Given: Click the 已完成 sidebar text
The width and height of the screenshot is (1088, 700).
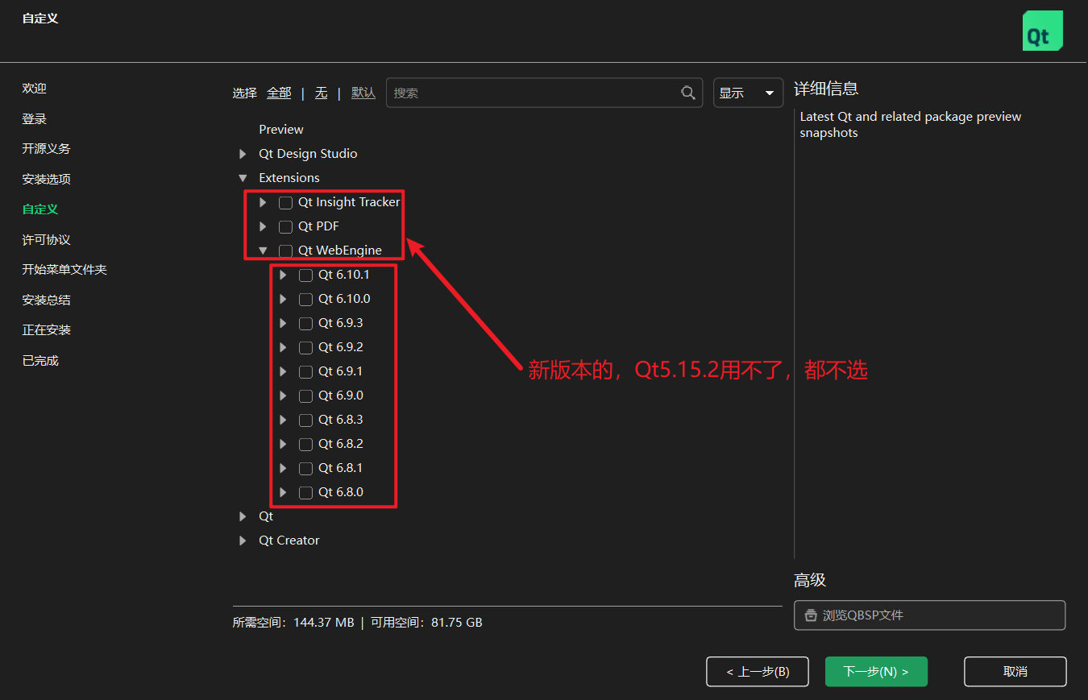Looking at the screenshot, I should pos(40,361).
